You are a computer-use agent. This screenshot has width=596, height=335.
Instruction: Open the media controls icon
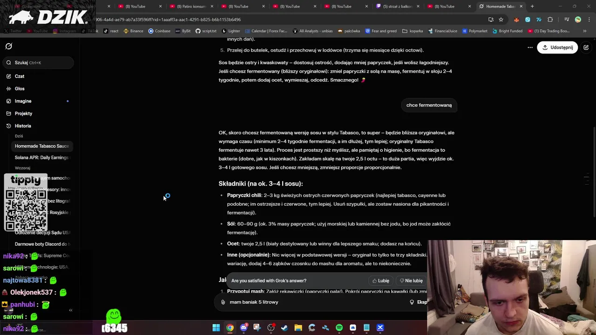click(567, 20)
